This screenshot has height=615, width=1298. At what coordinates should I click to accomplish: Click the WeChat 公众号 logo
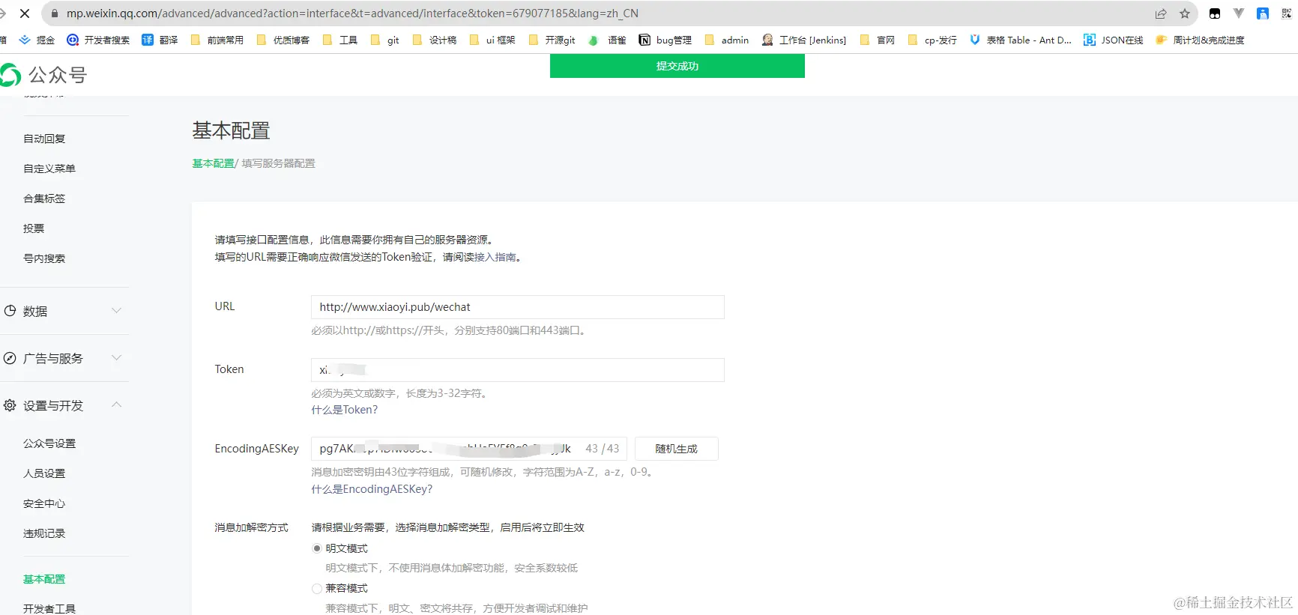[43, 75]
